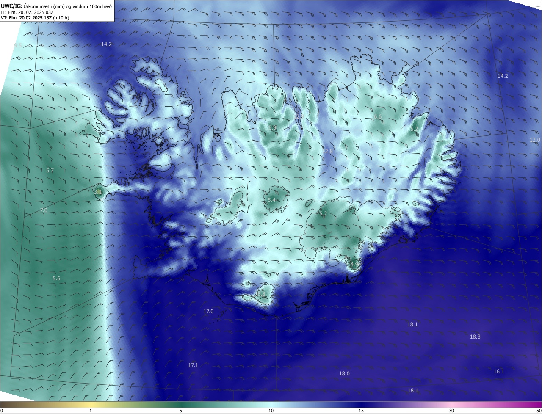Click the 17.1 value label on the map
Viewport: 542px width, 414px height.
pyautogui.click(x=193, y=365)
